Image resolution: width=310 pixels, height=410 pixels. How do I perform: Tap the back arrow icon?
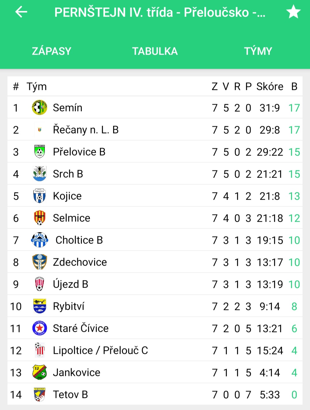pos(21,12)
